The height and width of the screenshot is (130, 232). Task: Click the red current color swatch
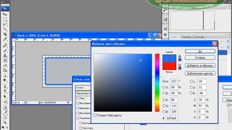[x=169, y=66]
